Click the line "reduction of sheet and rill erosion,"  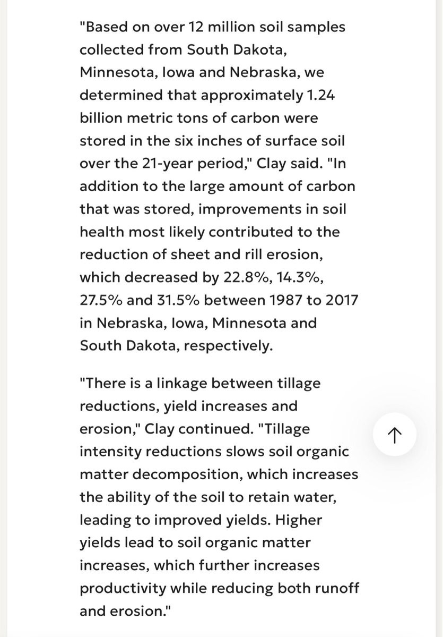[201, 254]
